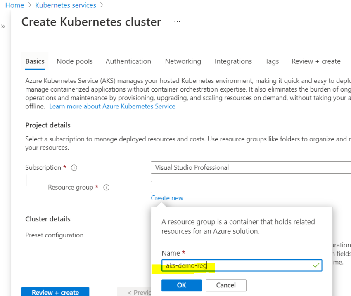Open the ellipsis menu next to page title

[x=177, y=22]
